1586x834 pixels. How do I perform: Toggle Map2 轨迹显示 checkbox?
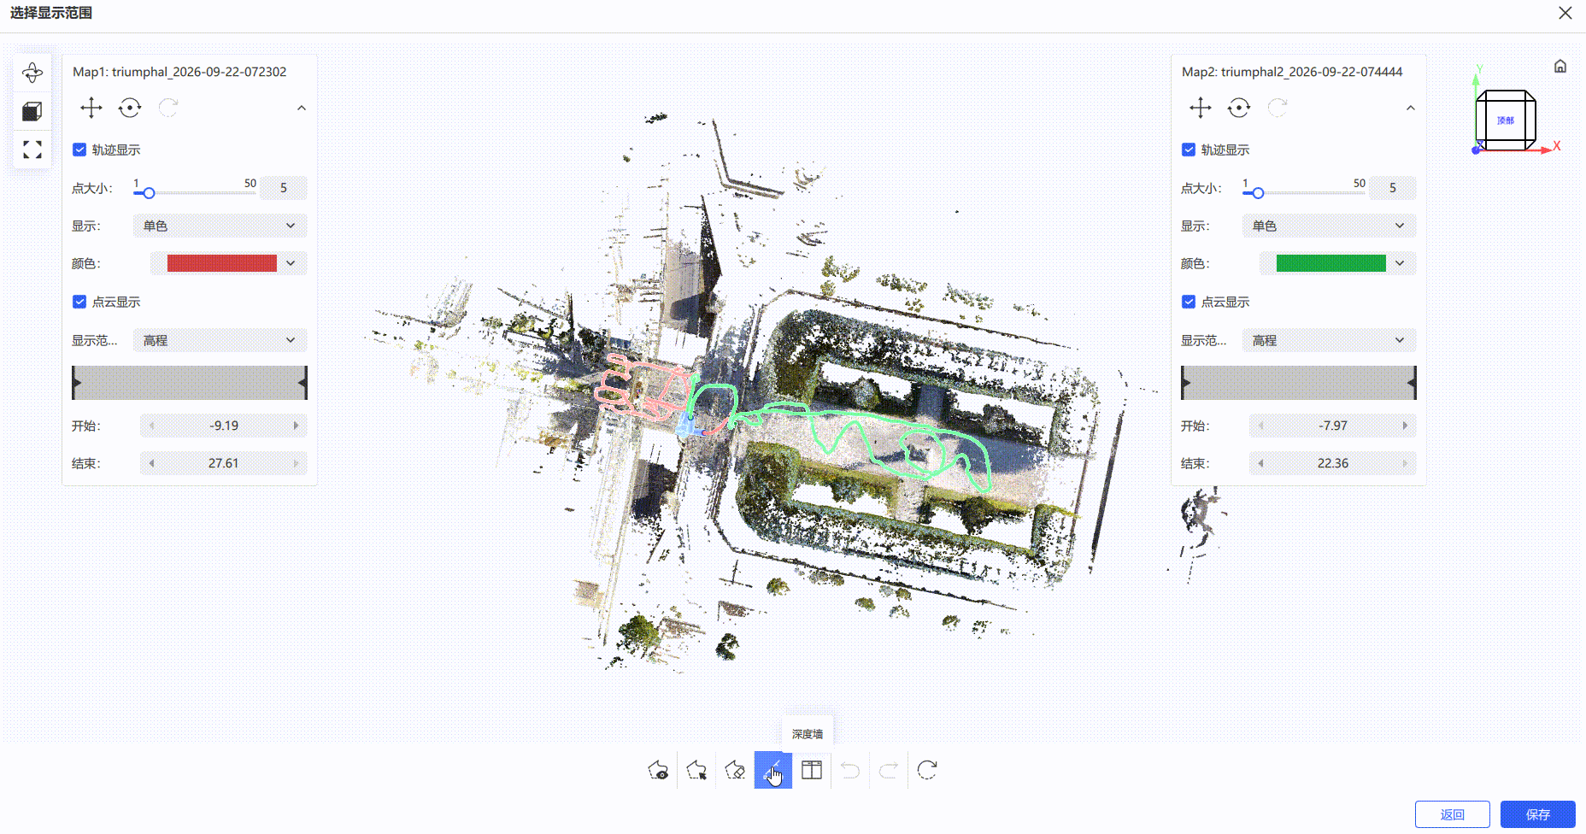[1189, 150]
